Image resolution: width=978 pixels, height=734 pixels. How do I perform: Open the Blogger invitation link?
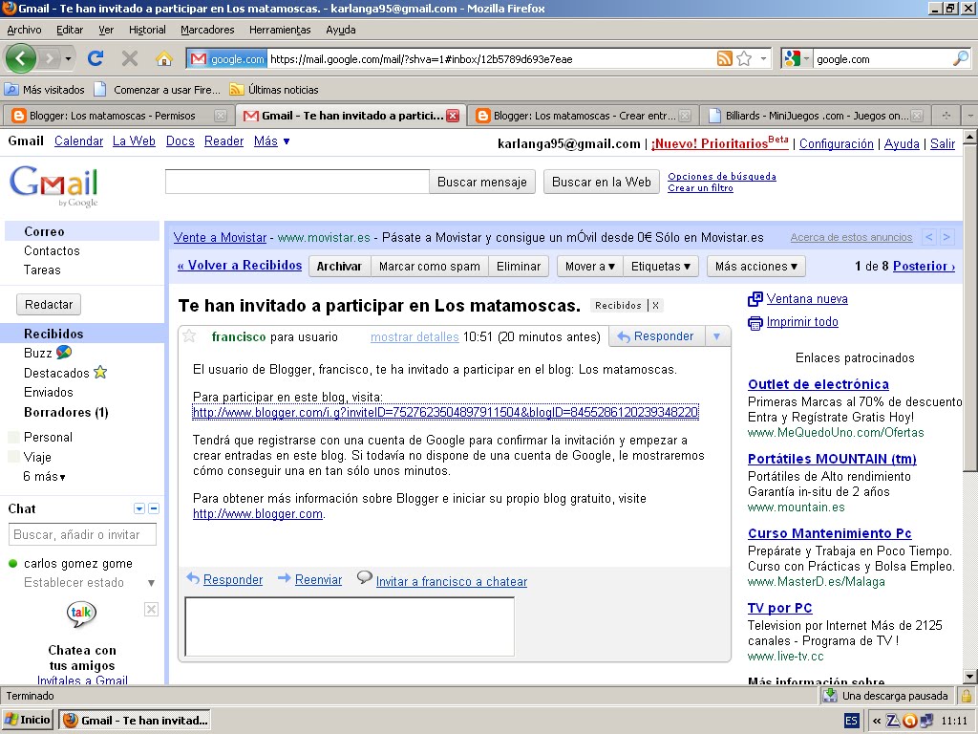[x=445, y=413]
